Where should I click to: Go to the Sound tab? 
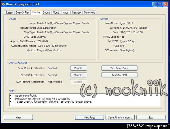(x=46, y=12)
